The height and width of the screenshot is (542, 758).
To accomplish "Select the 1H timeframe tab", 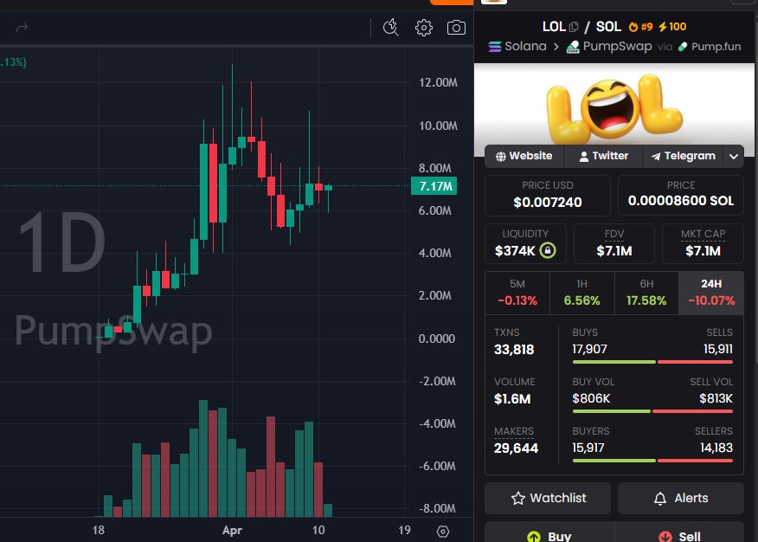I will [582, 293].
